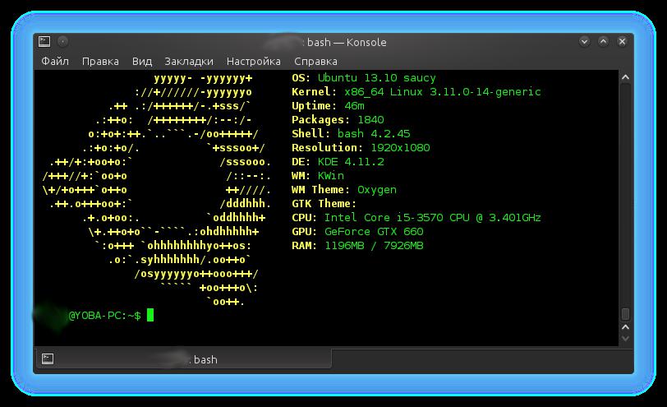The image size is (667, 407).
Task: Click the scrollbar handle near the bottom
Action: click(x=625, y=314)
